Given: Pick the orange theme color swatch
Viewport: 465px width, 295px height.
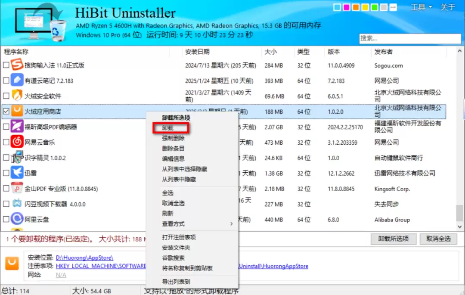Looking at the screenshot, I should (356, 7).
